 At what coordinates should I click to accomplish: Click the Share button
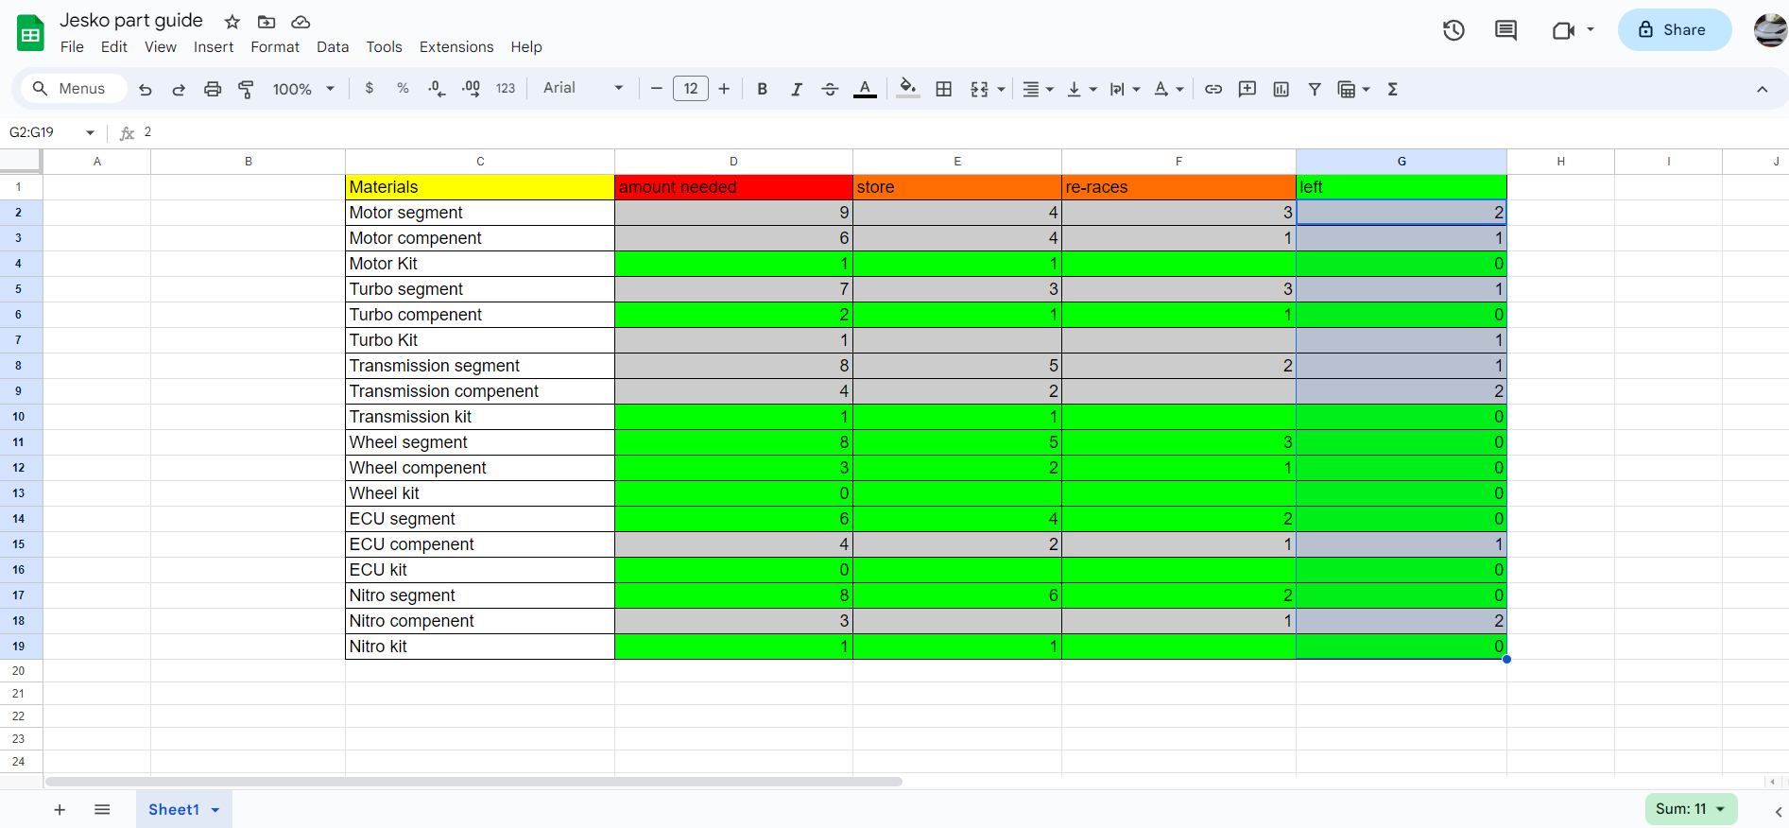1675,29
